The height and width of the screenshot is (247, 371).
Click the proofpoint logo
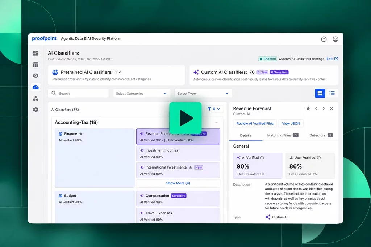click(x=45, y=38)
